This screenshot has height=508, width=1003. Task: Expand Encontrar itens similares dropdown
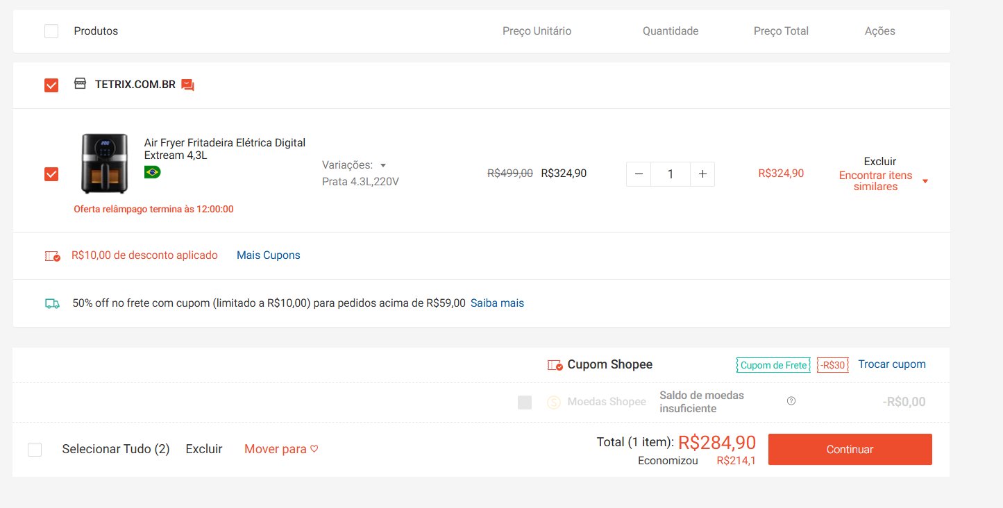pos(925,182)
